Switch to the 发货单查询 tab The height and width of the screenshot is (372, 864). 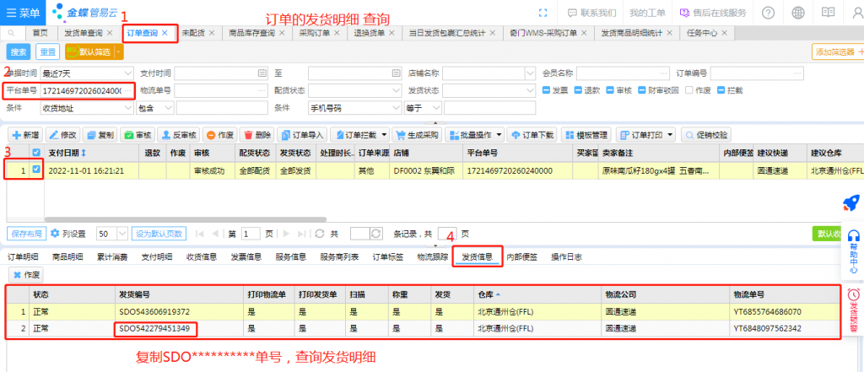tap(83, 33)
